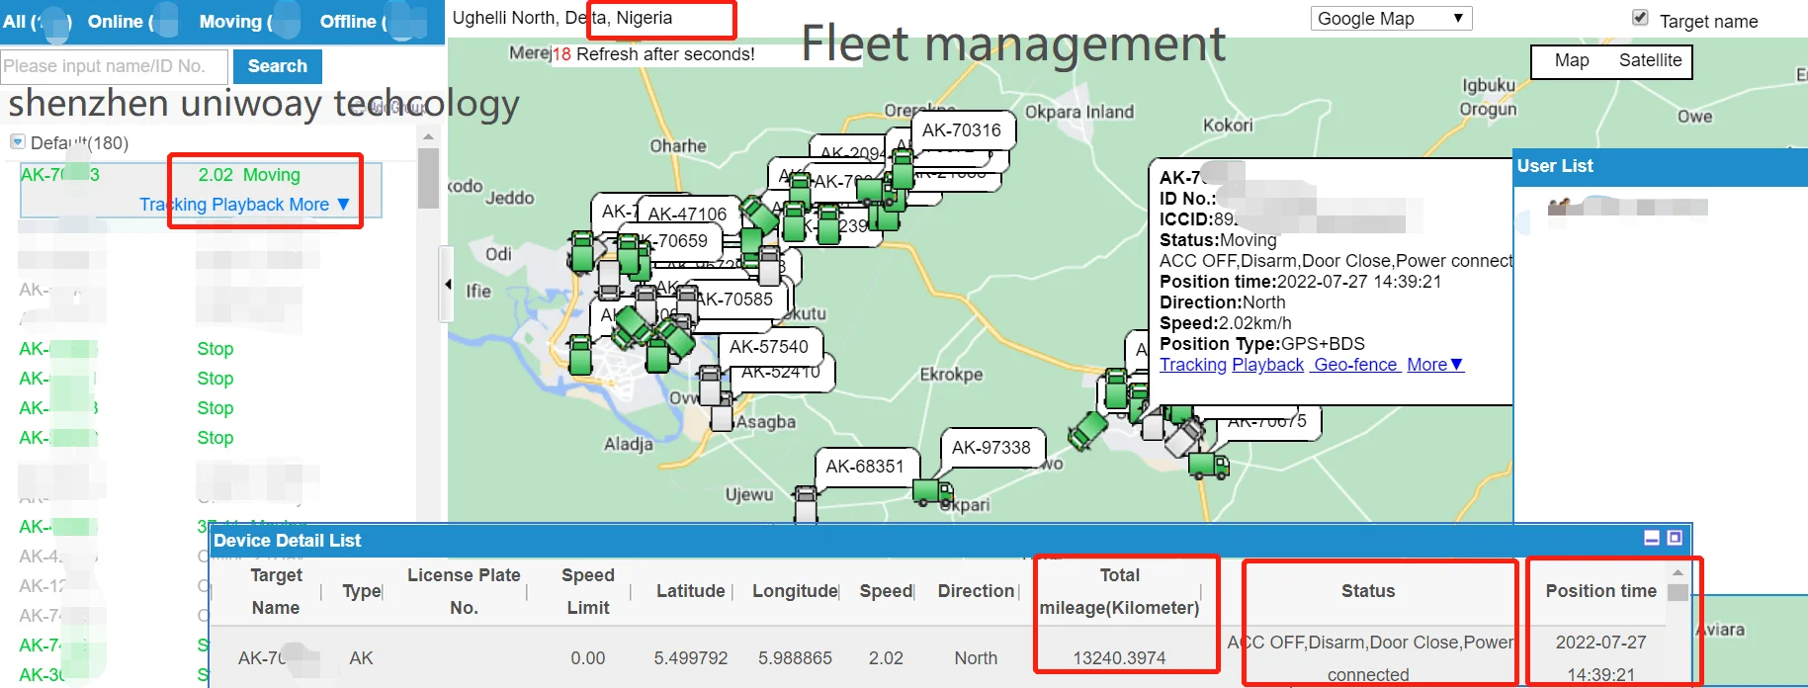Click the name/ID search input field
Image resolution: width=1808 pixels, height=688 pixels.
point(113,66)
